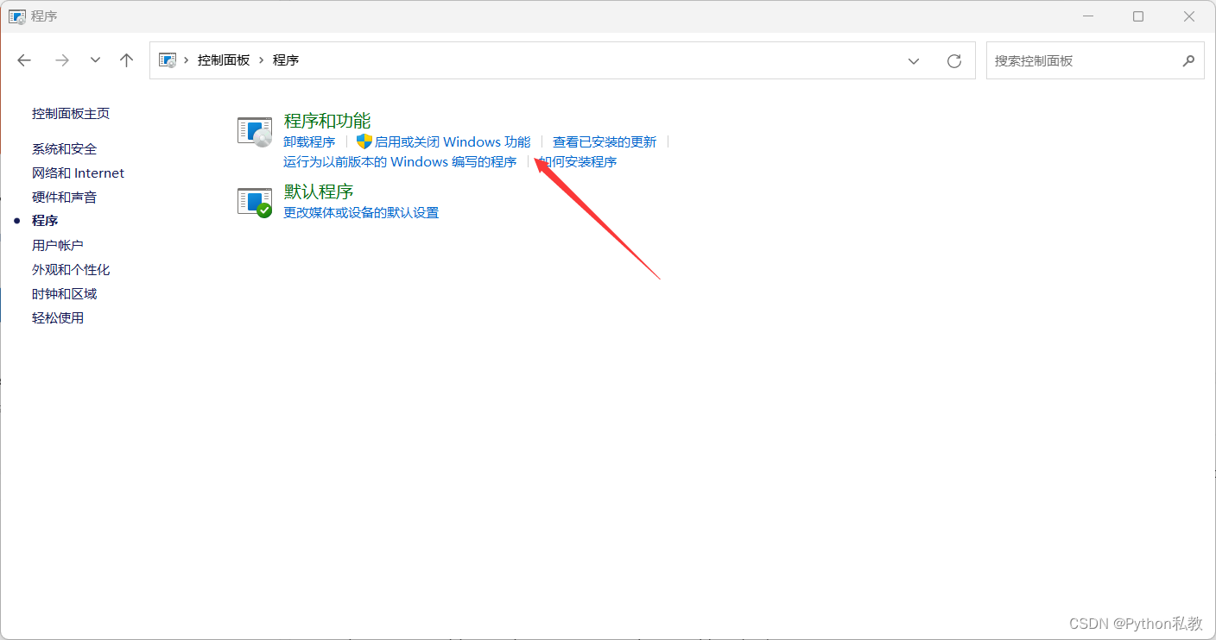Click shield icon beside 启用或关闭 Windows 功能

(364, 141)
